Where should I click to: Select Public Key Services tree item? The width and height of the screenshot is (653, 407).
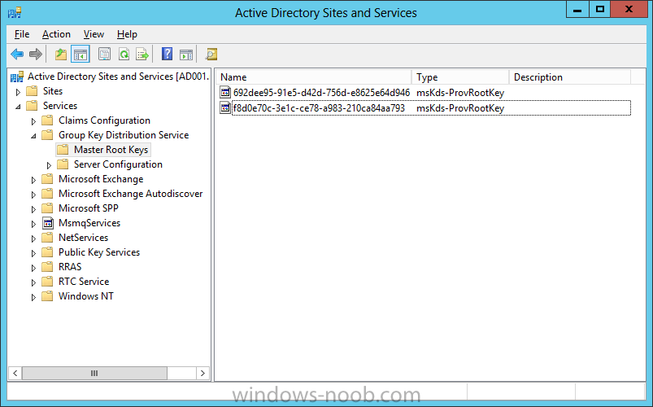pos(99,252)
